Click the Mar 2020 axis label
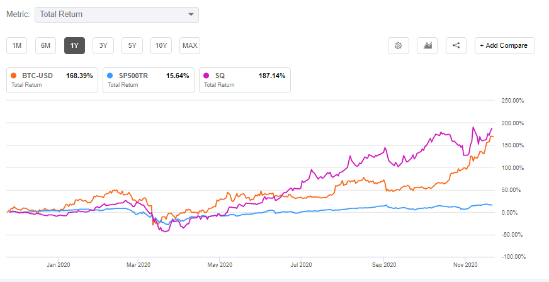 [x=139, y=265]
